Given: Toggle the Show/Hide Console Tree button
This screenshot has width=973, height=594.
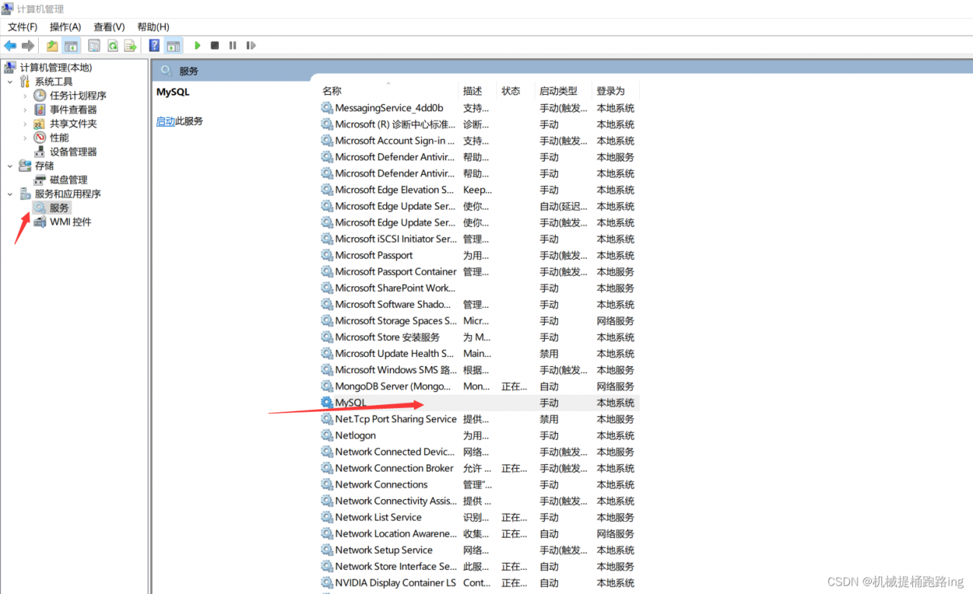Looking at the screenshot, I should tap(71, 46).
